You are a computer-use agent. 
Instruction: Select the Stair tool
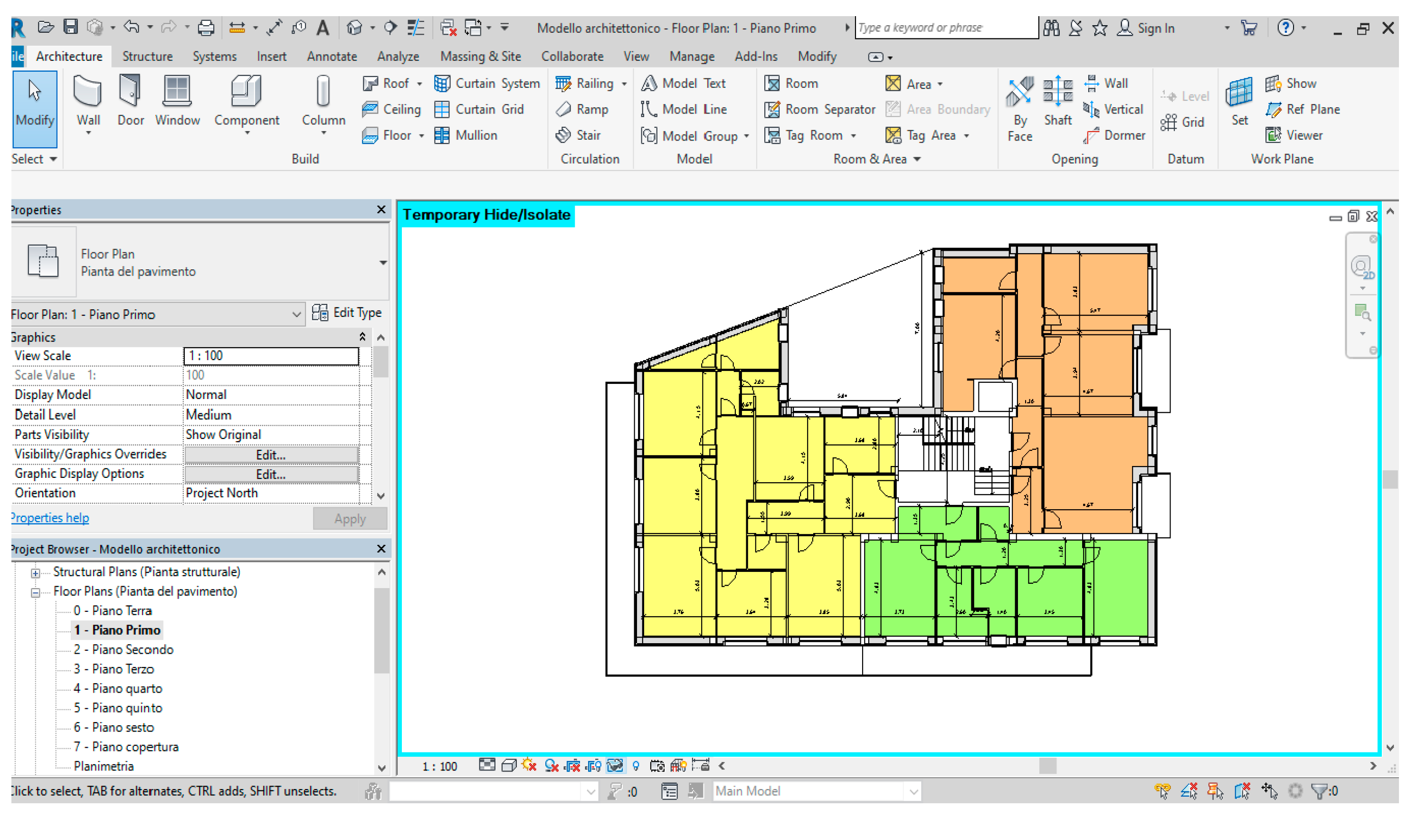click(579, 135)
